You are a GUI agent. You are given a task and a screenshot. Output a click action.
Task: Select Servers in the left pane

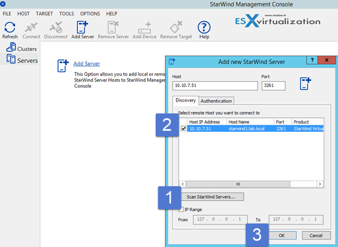click(x=22, y=60)
